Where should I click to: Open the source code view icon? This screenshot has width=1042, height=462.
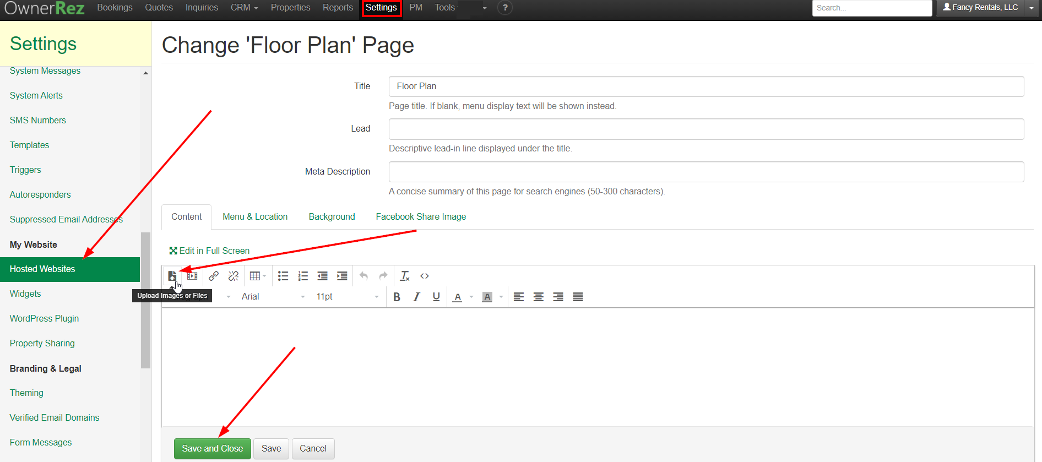(x=425, y=276)
